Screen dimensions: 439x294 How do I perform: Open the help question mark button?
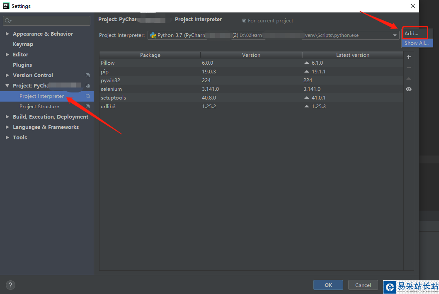tap(10, 285)
